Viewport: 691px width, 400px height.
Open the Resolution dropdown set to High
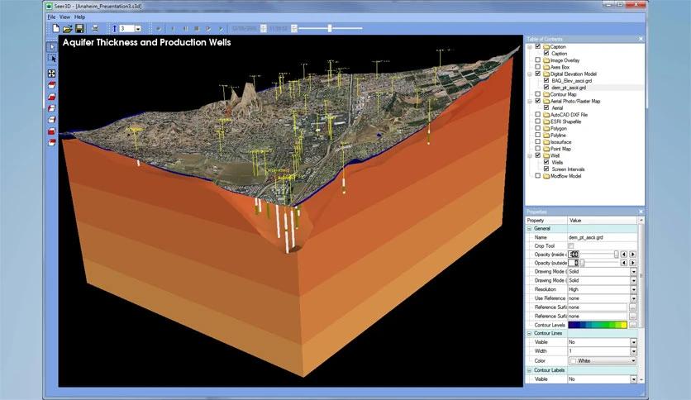(x=633, y=289)
